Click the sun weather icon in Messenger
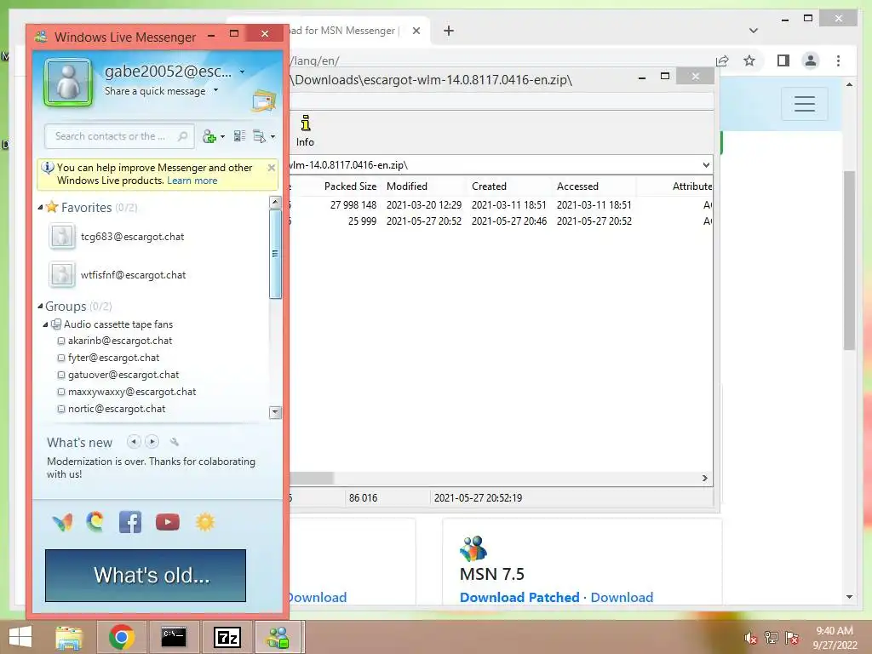This screenshot has width=872, height=654. (204, 522)
